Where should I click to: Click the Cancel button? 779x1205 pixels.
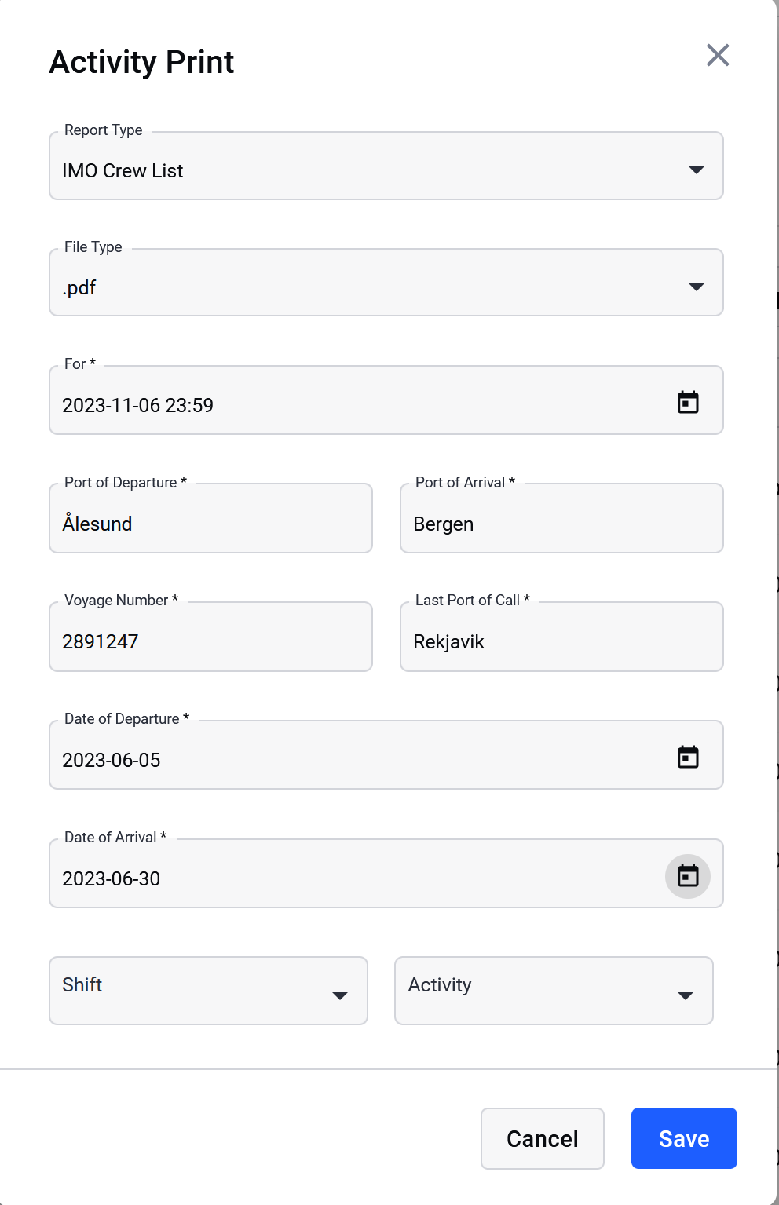point(542,1137)
